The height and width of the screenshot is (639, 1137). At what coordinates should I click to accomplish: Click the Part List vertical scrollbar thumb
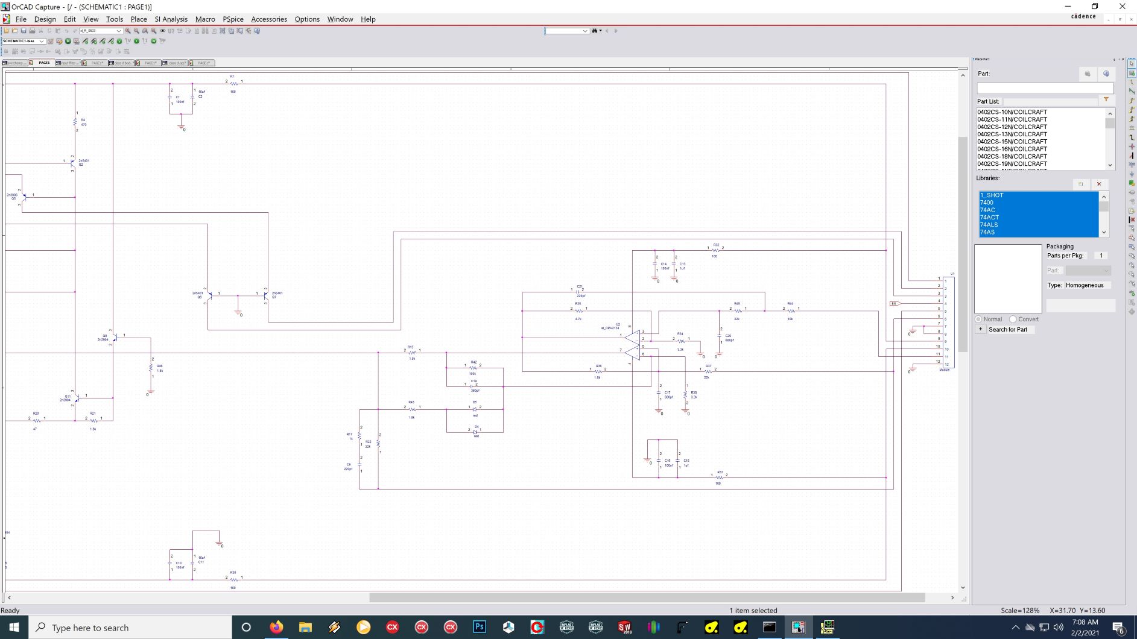pos(1110,123)
